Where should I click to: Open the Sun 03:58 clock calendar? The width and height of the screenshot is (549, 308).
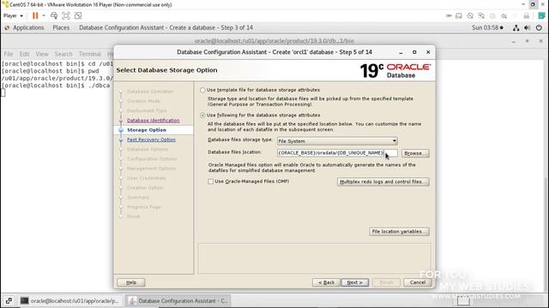point(487,27)
